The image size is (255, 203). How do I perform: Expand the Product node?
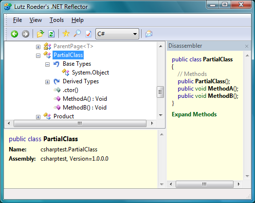(38, 117)
